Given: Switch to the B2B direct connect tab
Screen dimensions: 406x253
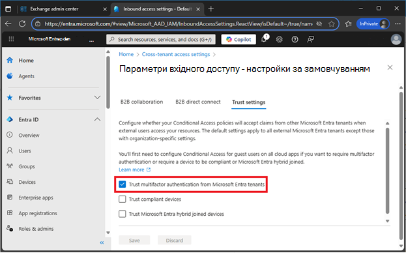Looking at the screenshot, I should [198, 102].
